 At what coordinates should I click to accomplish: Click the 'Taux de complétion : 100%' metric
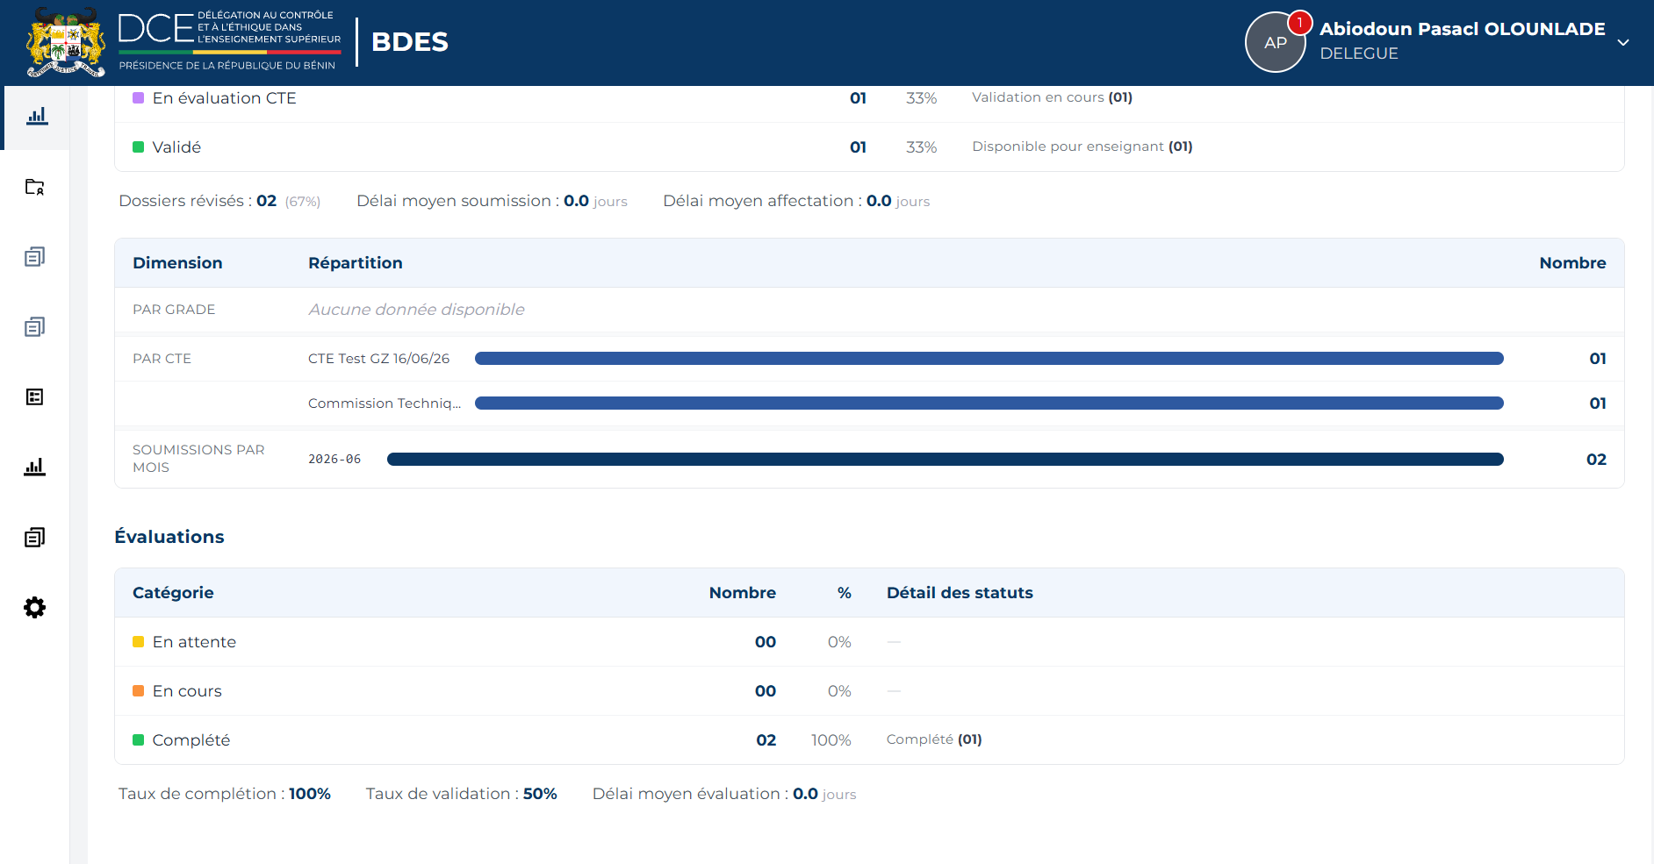225,794
